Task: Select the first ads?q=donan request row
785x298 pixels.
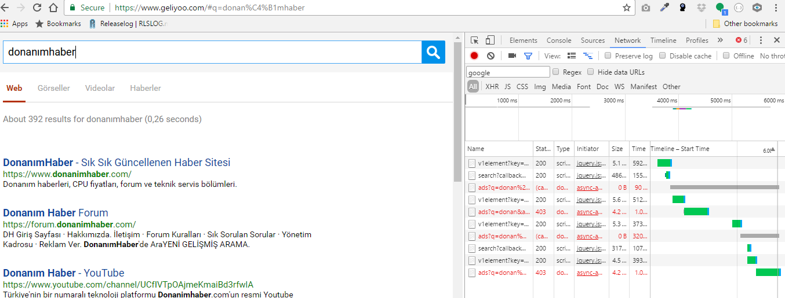Action: (x=625, y=187)
